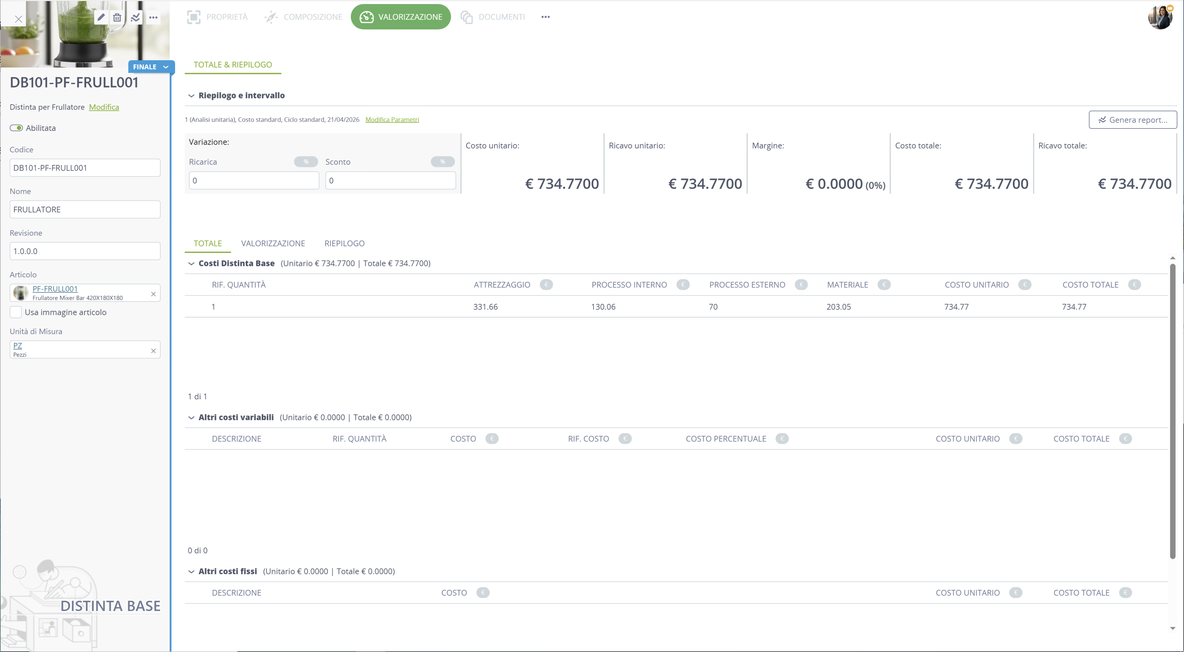Open the more tabs ellipsis menu
Viewport: 1184px width, 652px height.
point(546,17)
